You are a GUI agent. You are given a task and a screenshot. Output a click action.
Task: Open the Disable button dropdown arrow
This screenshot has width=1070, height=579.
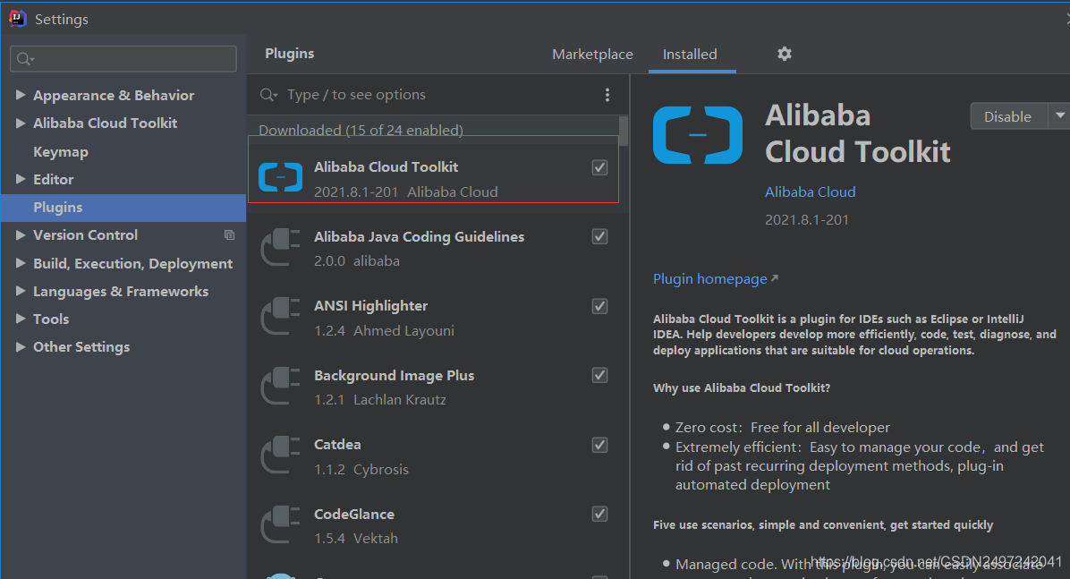[1060, 116]
